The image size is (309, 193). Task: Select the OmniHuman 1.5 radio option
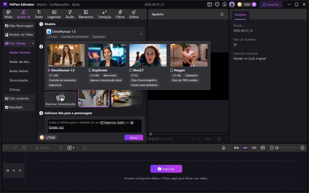tap(49, 70)
